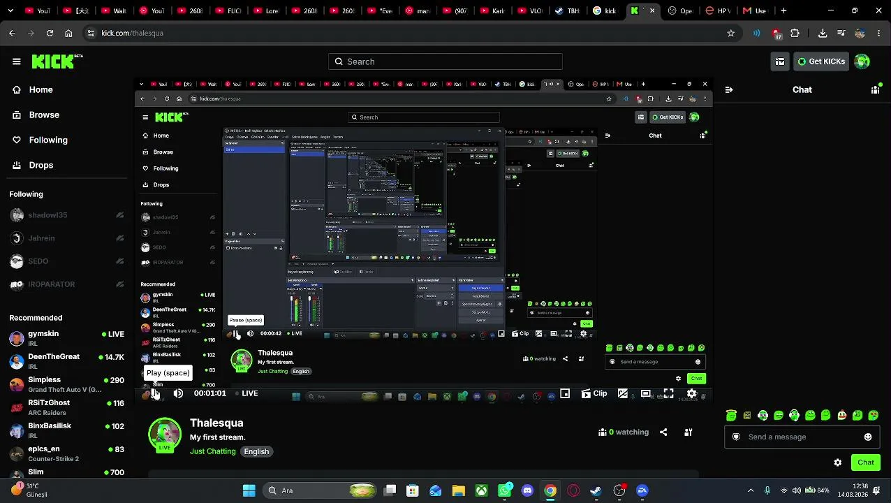Open the Just Chatting category link

(213, 451)
